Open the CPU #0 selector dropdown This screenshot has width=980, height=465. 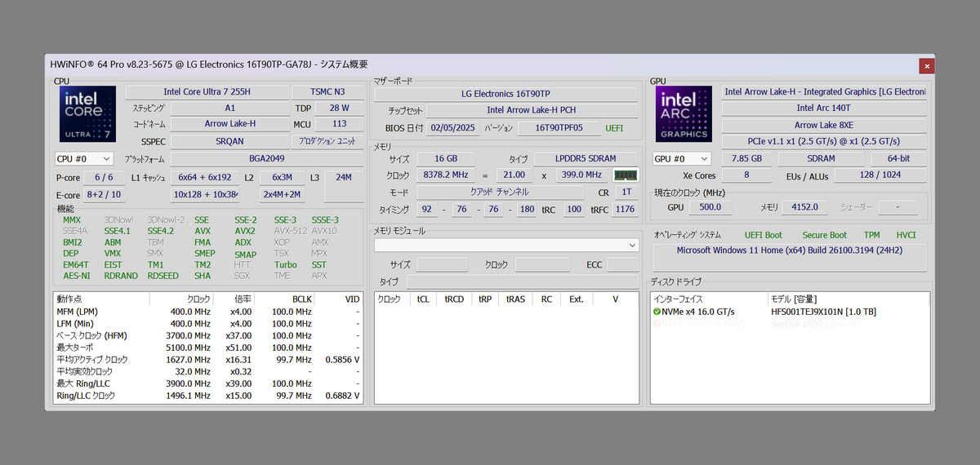click(83, 159)
